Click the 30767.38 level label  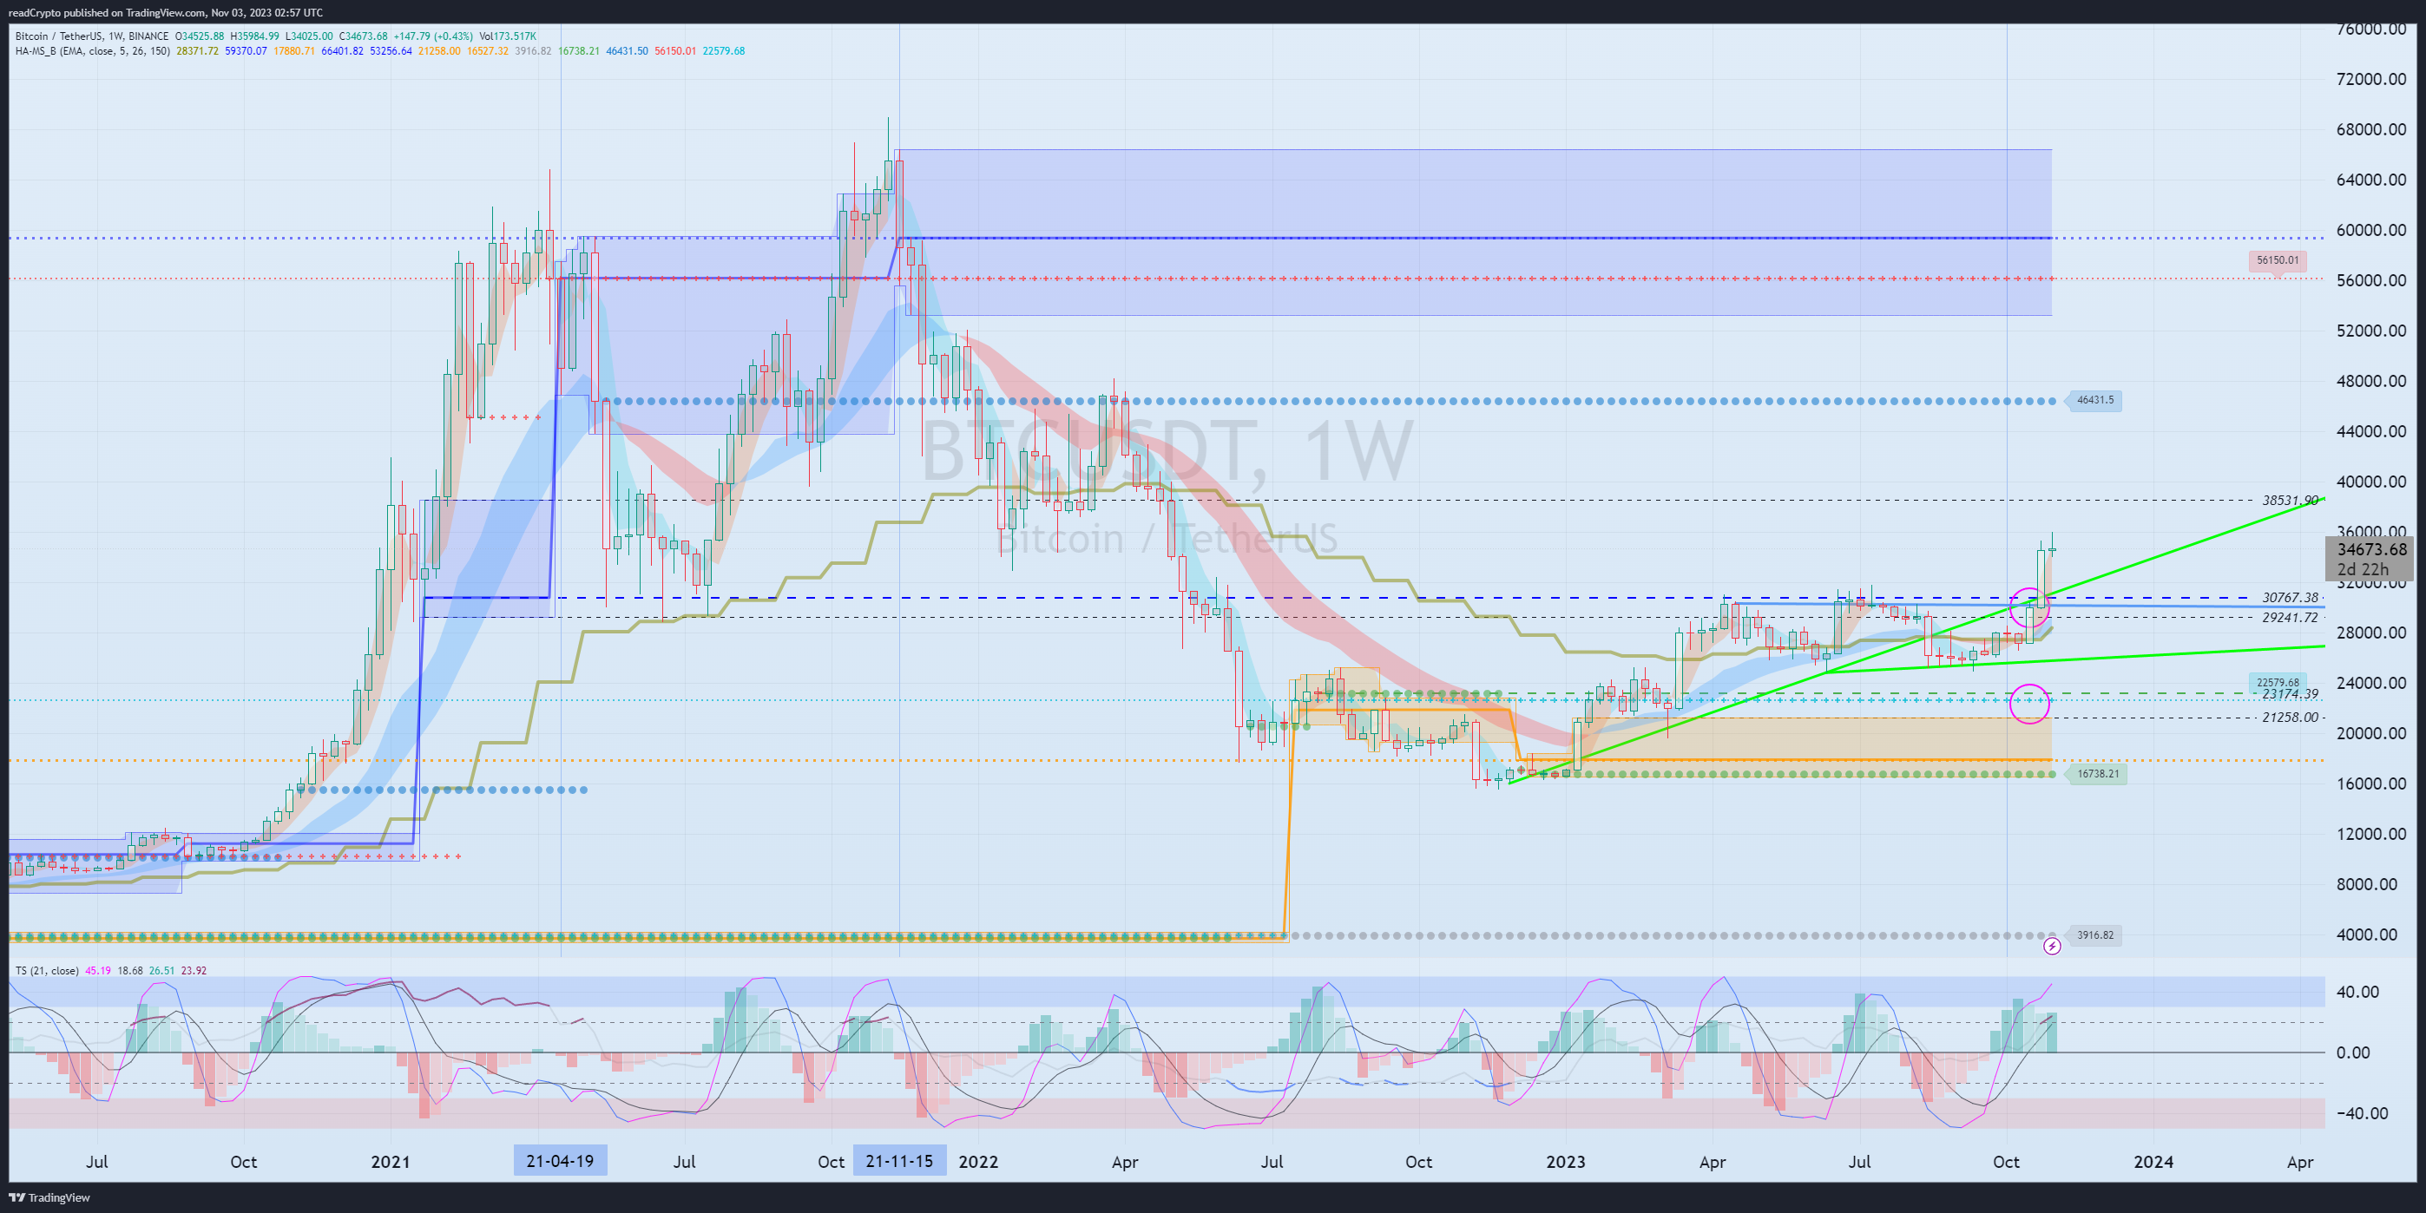tap(2290, 597)
